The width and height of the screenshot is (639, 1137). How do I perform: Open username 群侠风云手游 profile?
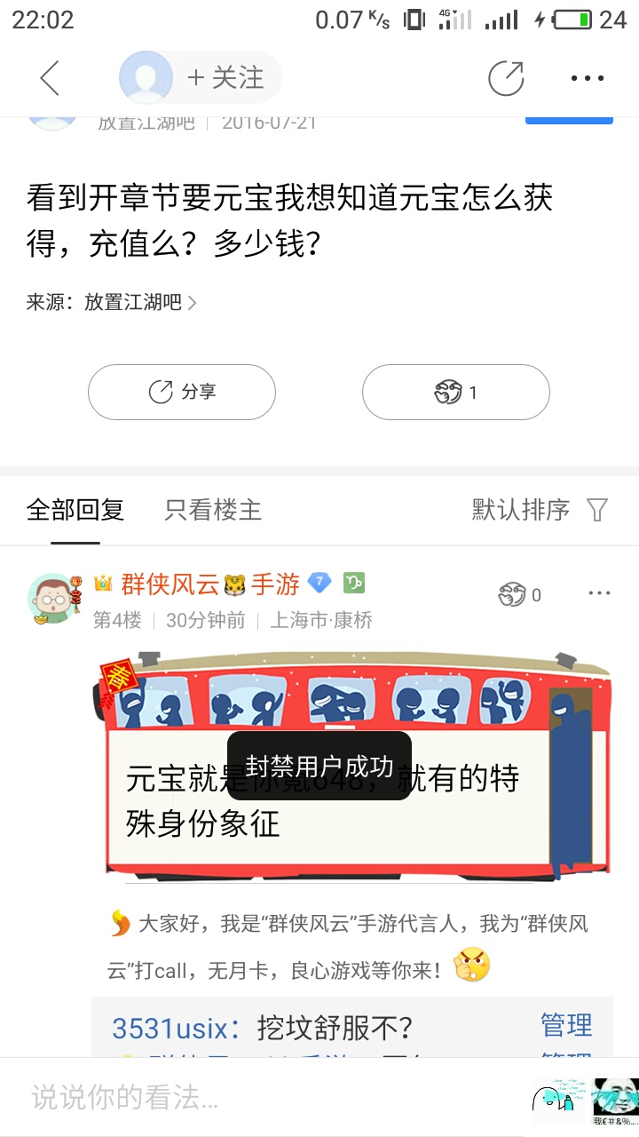tap(210, 584)
